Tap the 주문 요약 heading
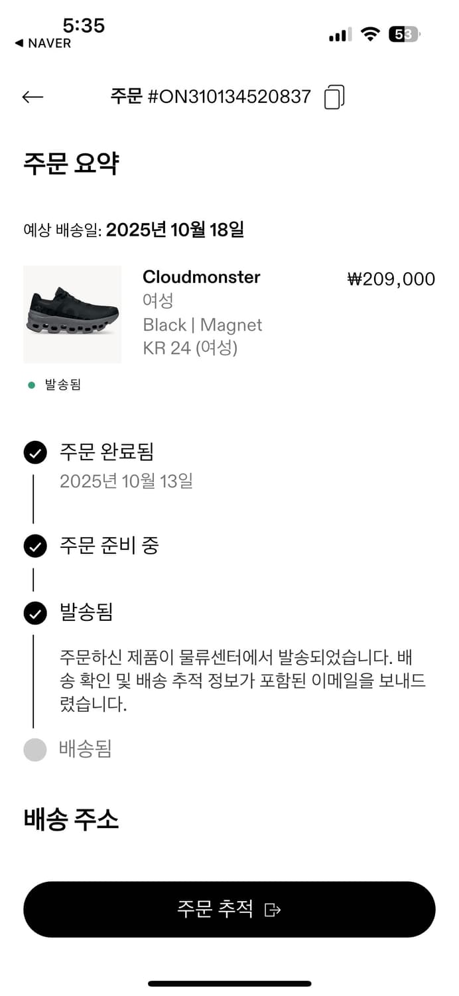The height and width of the screenshot is (996, 459). pyautogui.click(x=71, y=163)
